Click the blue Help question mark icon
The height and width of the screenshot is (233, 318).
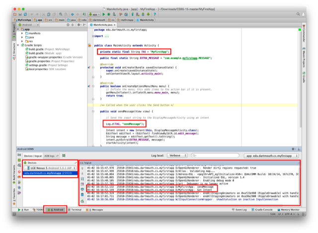[155, 14]
